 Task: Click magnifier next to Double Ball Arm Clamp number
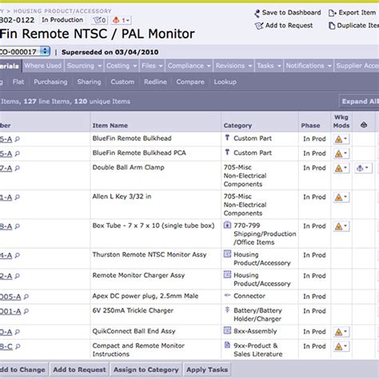pos(18,169)
